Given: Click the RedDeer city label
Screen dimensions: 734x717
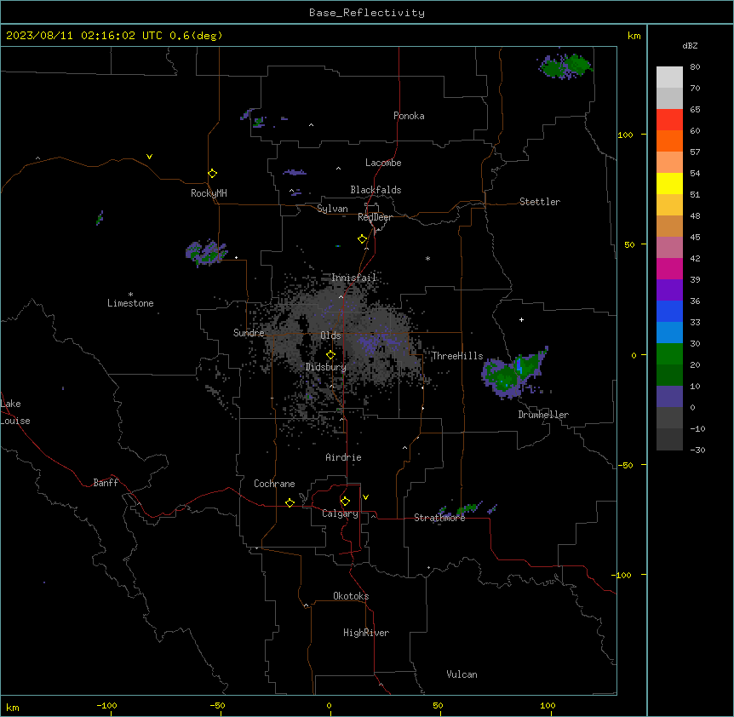Looking at the screenshot, I should point(376,217).
